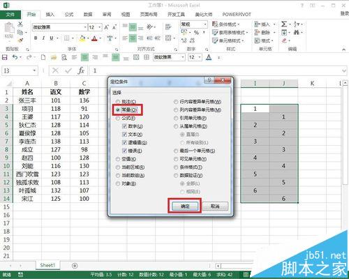Click the Cut scissors icon
Image resolution: width=349 pixels, height=279 pixels.
(20, 24)
